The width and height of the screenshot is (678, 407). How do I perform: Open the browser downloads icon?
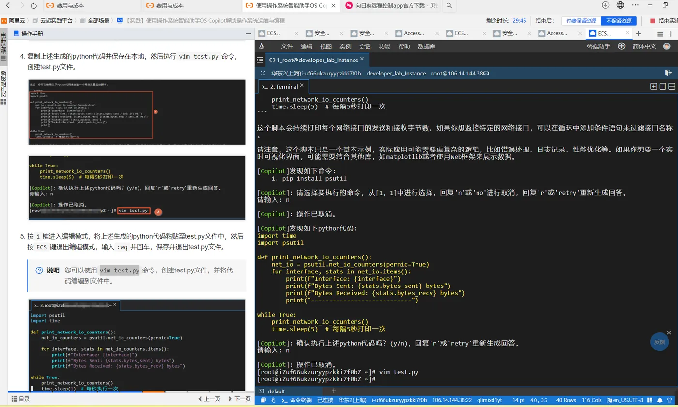[x=605, y=5]
